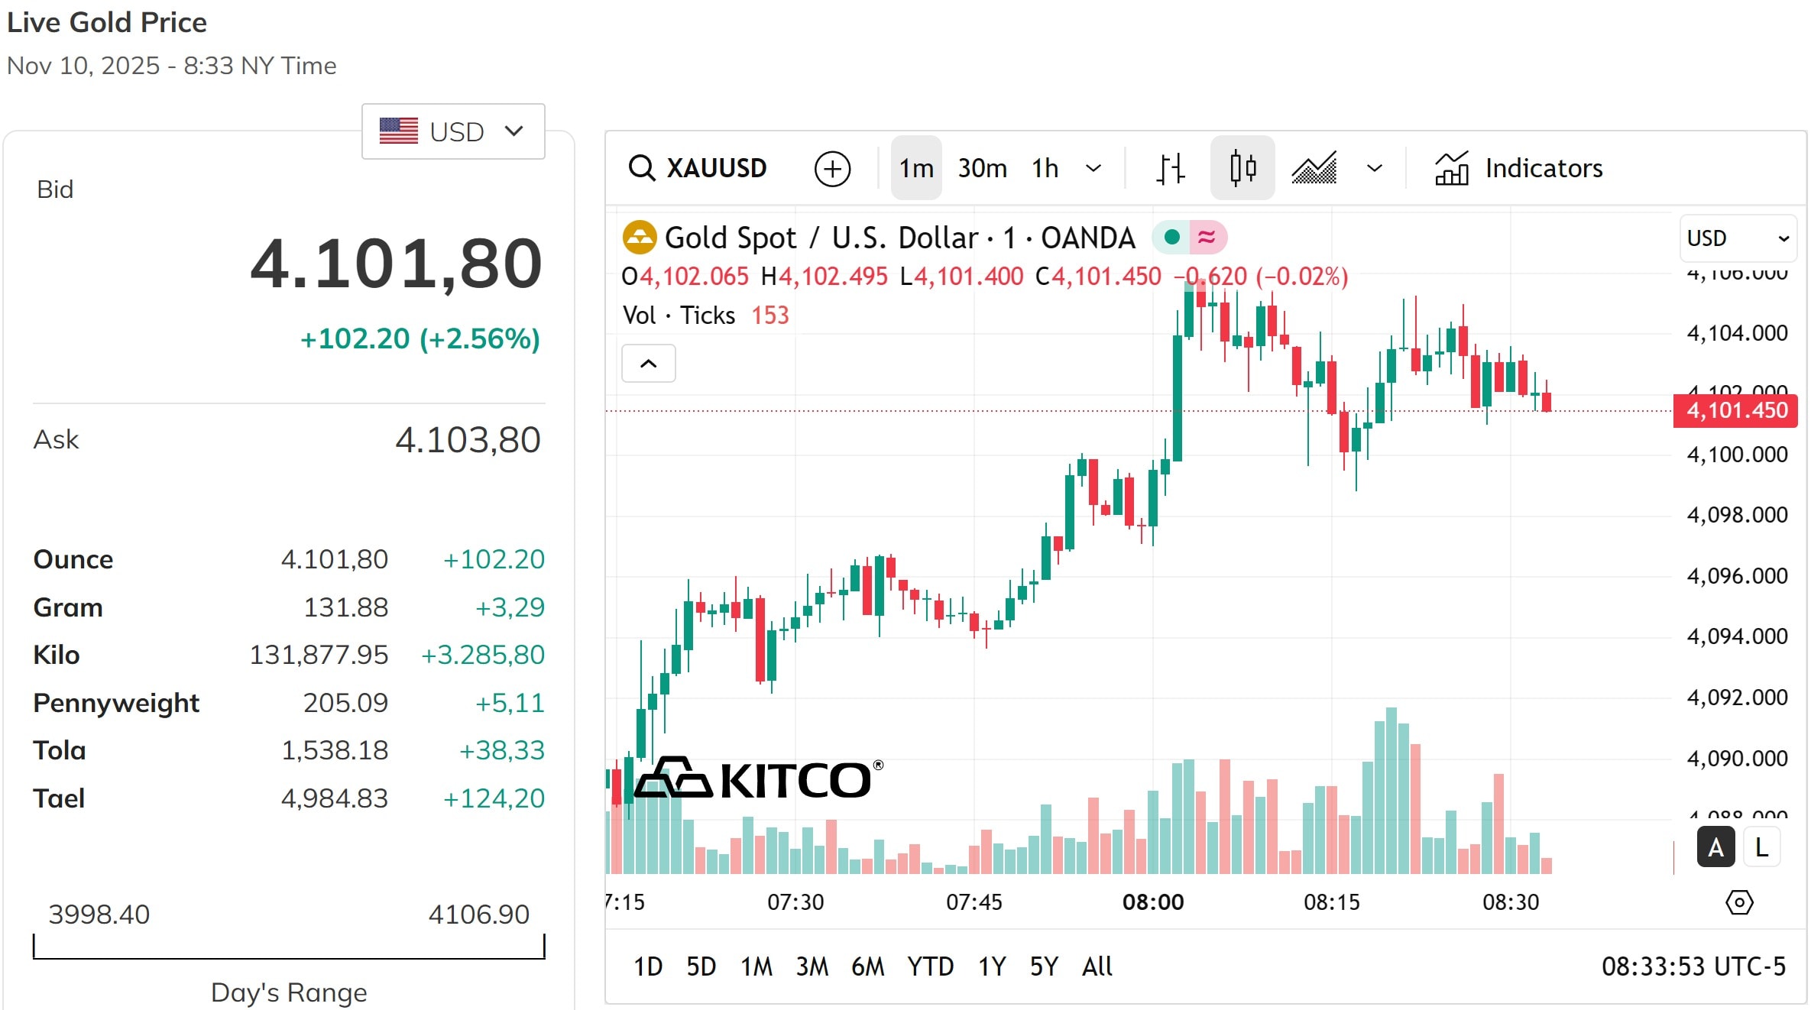Select the 30m interval button

[x=982, y=167]
